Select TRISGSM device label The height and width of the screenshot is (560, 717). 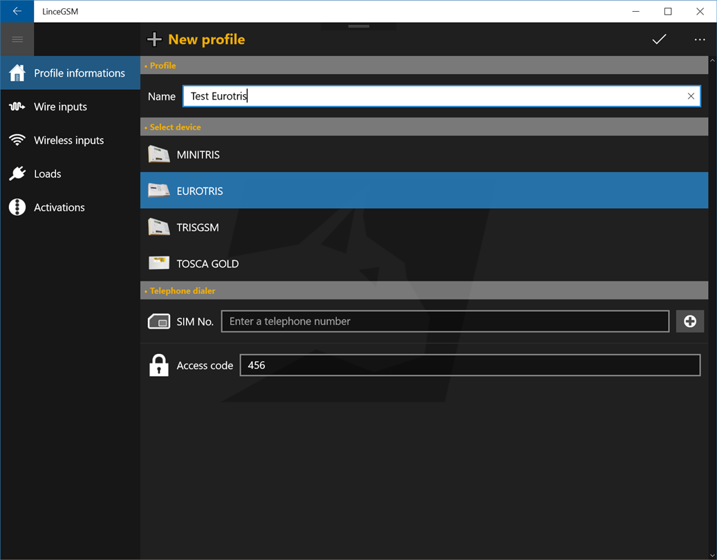pyautogui.click(x=198, y=227)
